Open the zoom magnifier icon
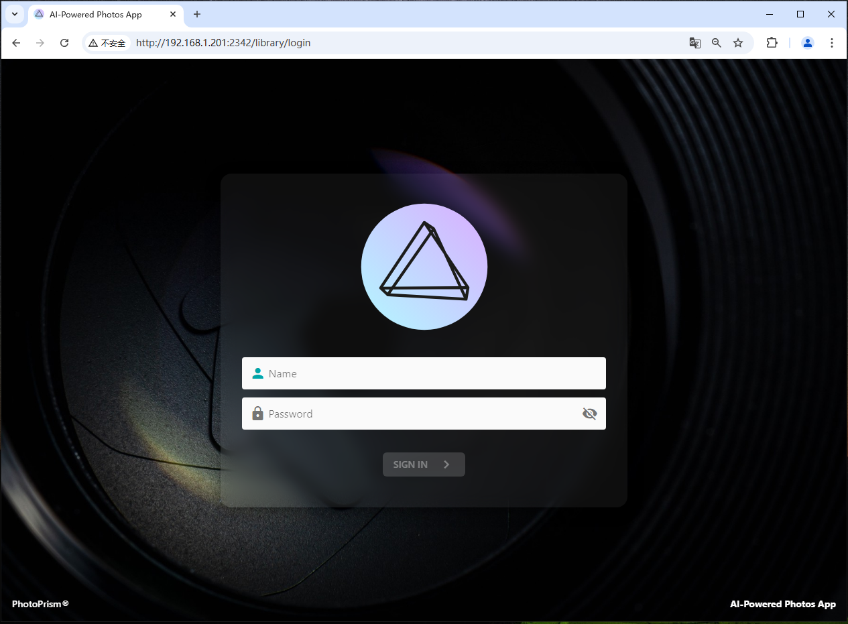Viewport: 848px width, 624px height. click(717, 43)
